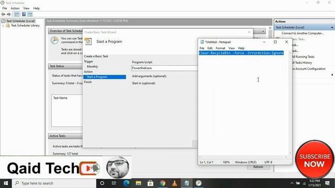The width and height of the screenshot is (335, 188).
Task: Open Task Scheduler Help menu
Action: click(36, 8)
